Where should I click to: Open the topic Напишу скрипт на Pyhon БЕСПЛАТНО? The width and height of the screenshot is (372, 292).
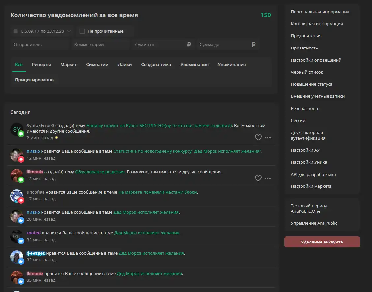click(x=159, y=125)
